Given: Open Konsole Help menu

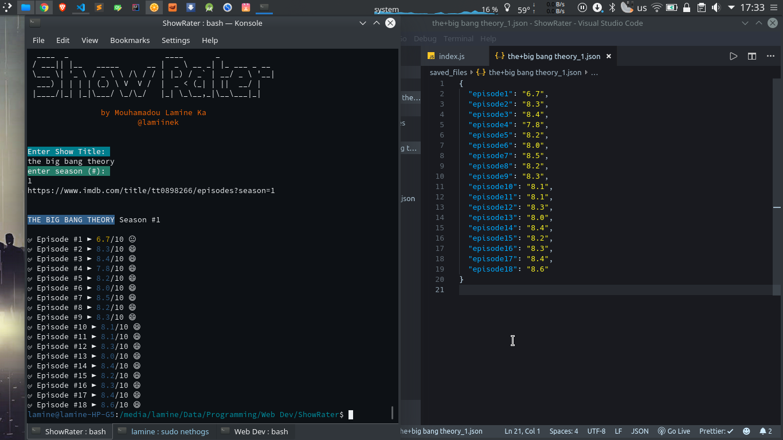Looking at the screenshot, I should [x=210, y=40].
